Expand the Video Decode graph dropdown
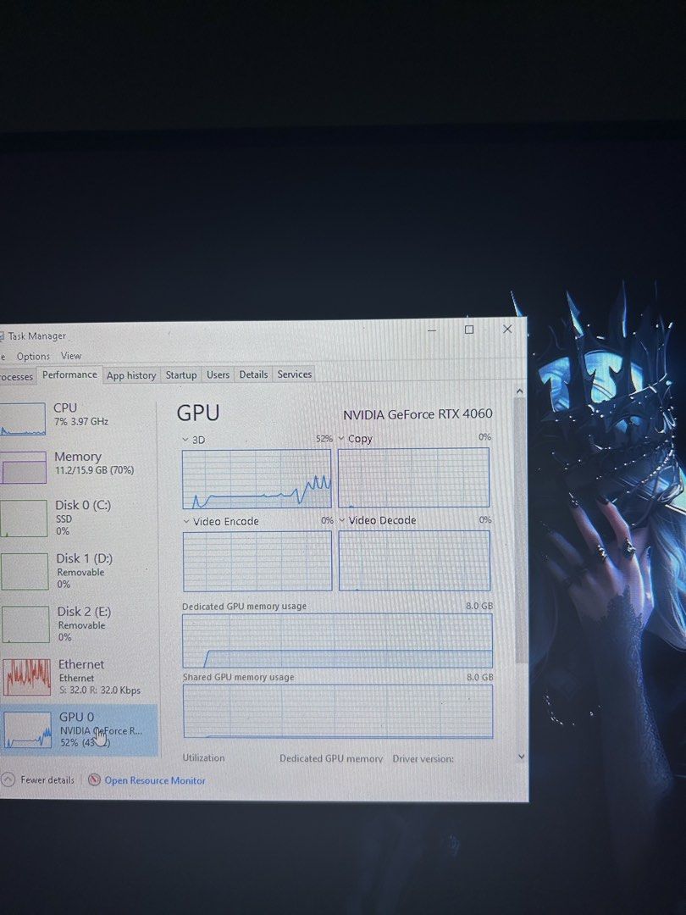This screenshot has width=686, height=915. (342, 520)
